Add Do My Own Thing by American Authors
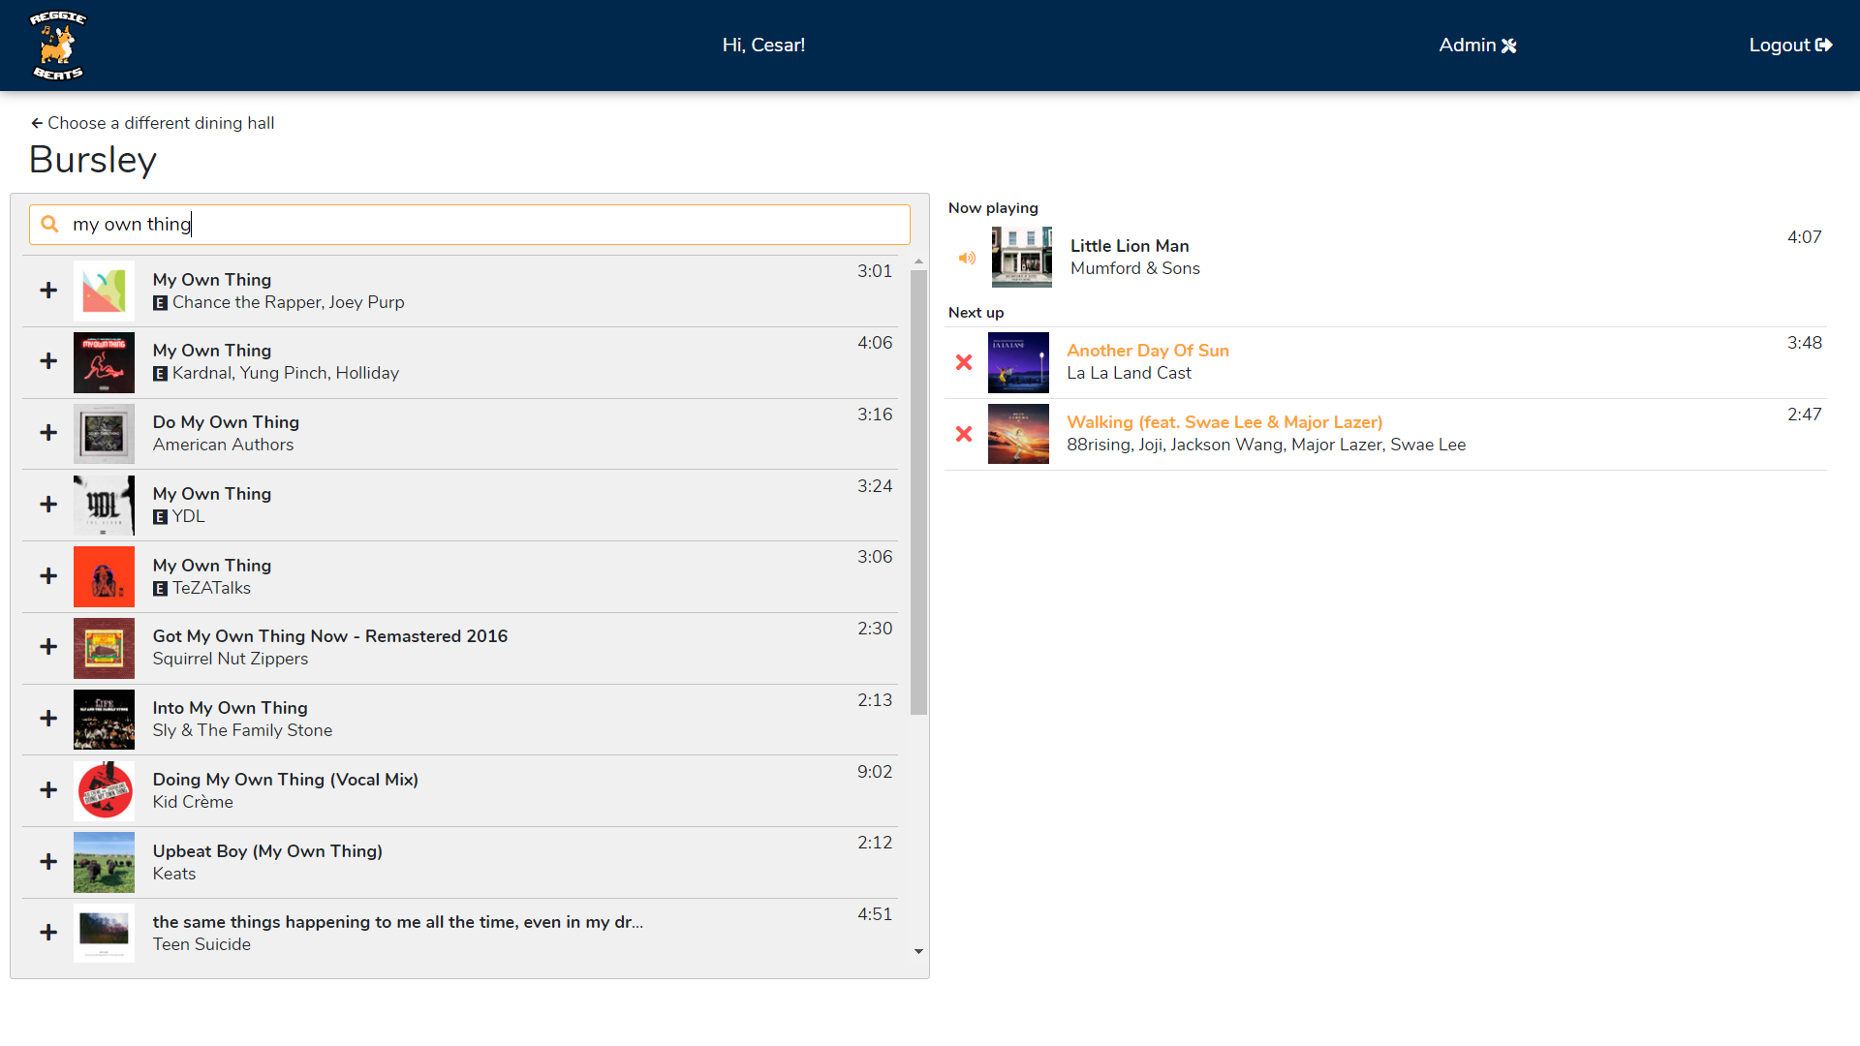 tap(48, 433)
